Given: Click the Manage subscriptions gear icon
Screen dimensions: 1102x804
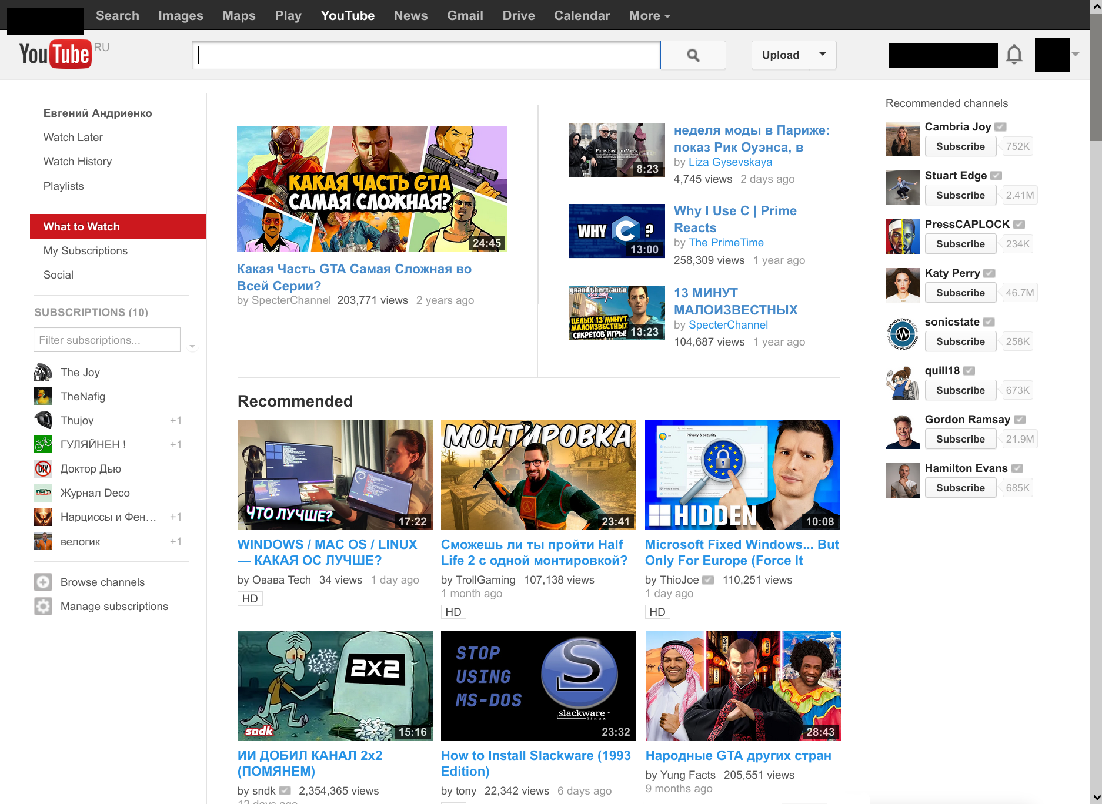Looking at the screenshot, I should tap(43, 606).
